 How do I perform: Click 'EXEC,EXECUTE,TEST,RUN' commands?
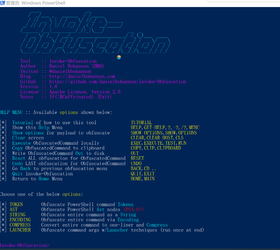pyautogui.click(x=158, y=143)
